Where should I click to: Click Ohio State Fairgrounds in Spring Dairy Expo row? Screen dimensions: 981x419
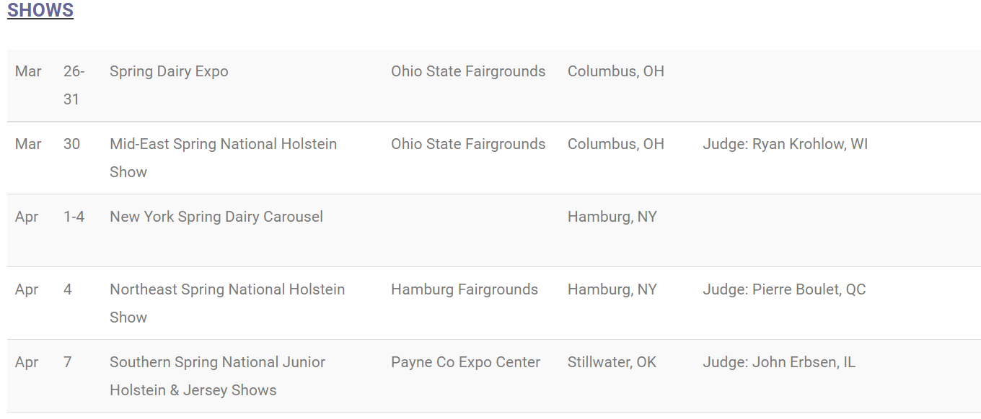tap(468, 71)
